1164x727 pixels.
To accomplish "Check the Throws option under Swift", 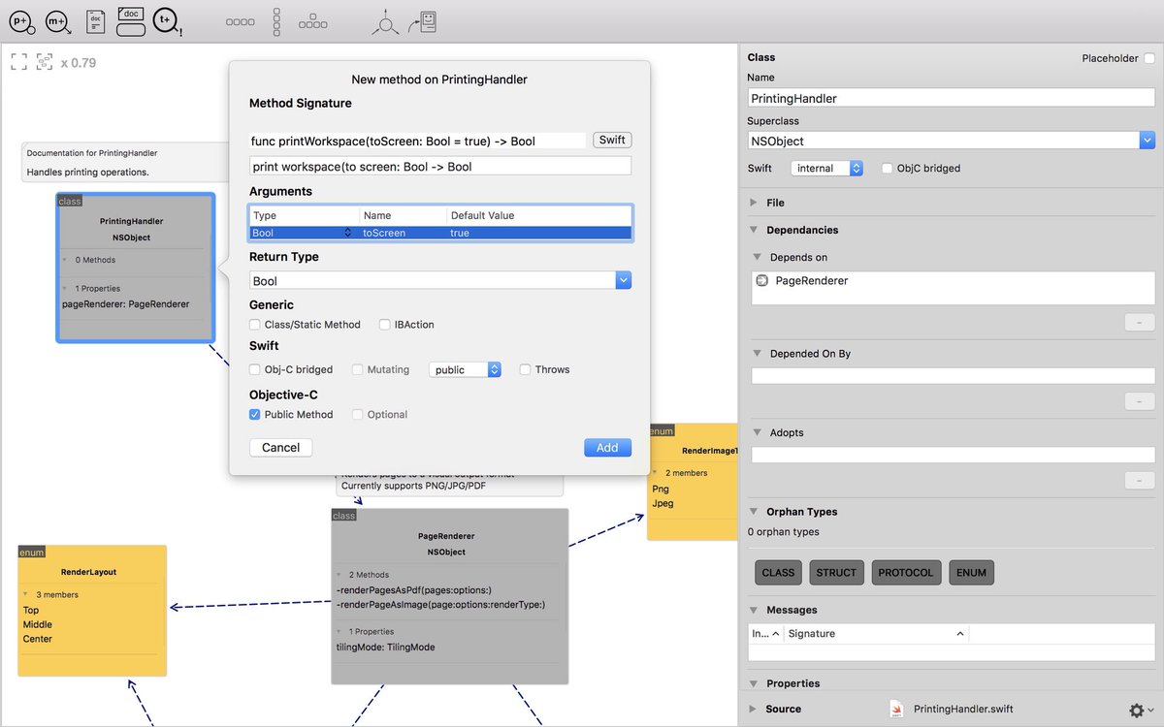I will click(x=525, y=369).
